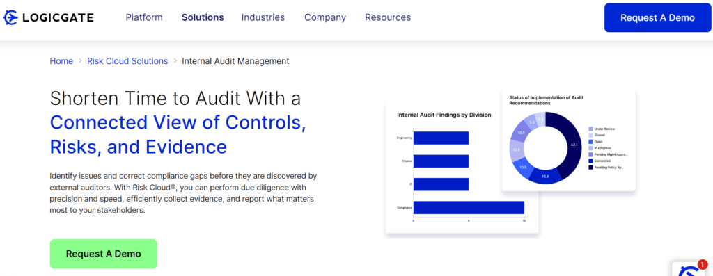Click the Internal Audit Findings by Division chart title
The height and width of the screenshot is (276, 713).
(x=444, y=115)
